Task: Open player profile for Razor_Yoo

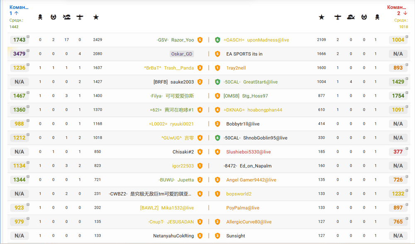Action: 183,40
